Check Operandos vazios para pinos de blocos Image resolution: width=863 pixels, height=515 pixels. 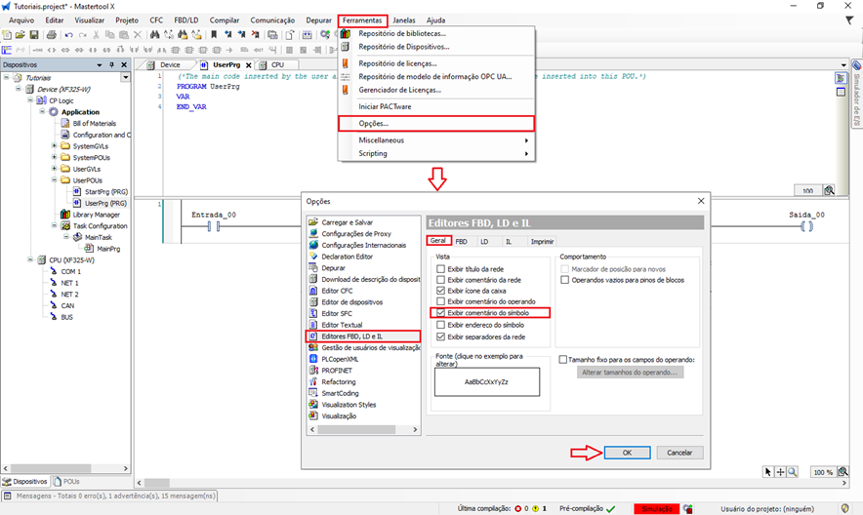point(565,280)
